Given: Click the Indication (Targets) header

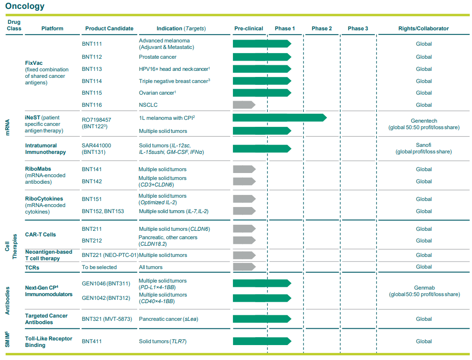Looking at the screenshot, I should click(x=181, y=28).
